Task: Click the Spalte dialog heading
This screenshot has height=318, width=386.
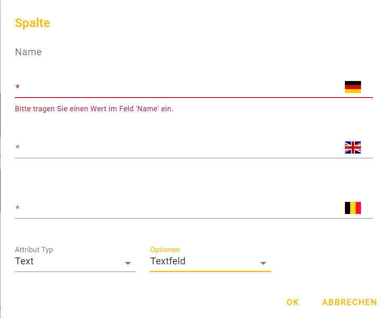Action: [x=32, y=23]
